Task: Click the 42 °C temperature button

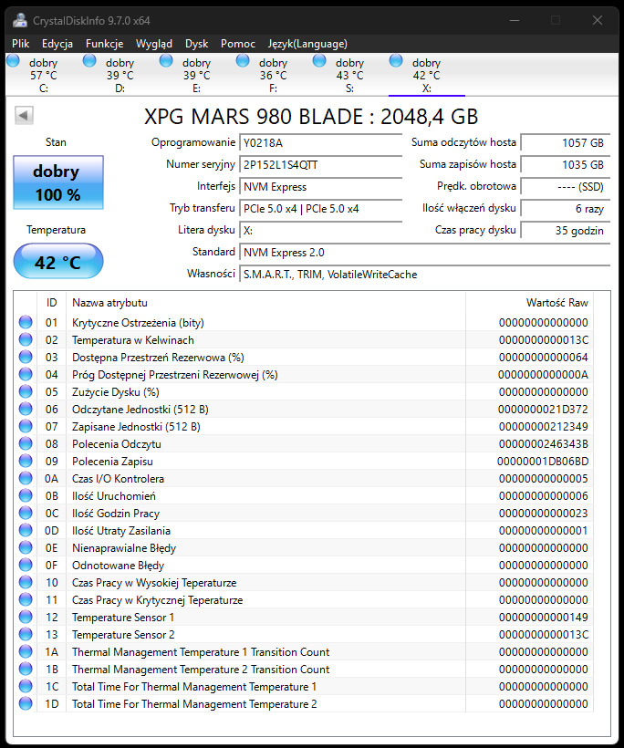Action: 57,263
